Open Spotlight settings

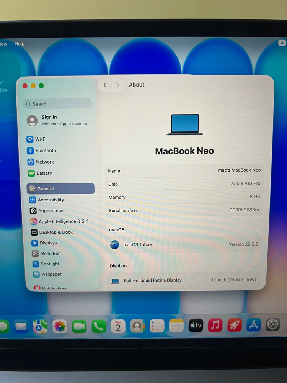(x=46, y=264)
